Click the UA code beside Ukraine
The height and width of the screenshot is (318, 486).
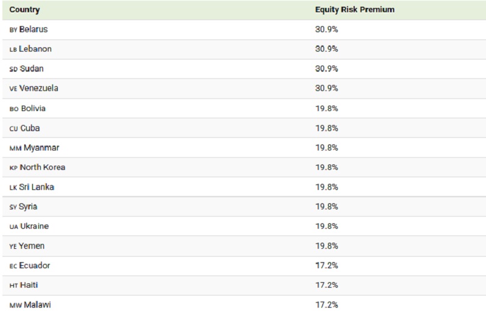[x=13, y=227]
